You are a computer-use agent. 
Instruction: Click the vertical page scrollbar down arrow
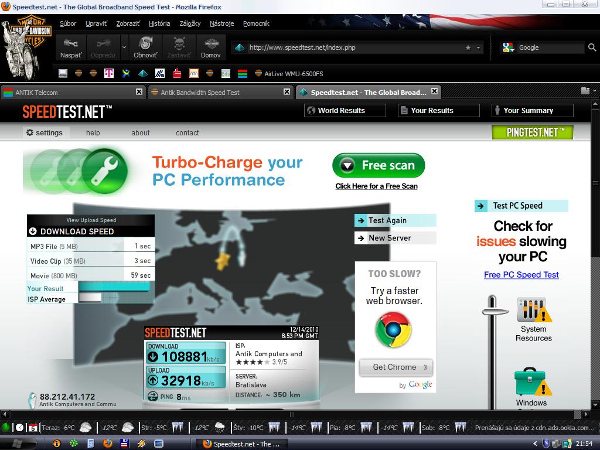(x=595, y=405)
